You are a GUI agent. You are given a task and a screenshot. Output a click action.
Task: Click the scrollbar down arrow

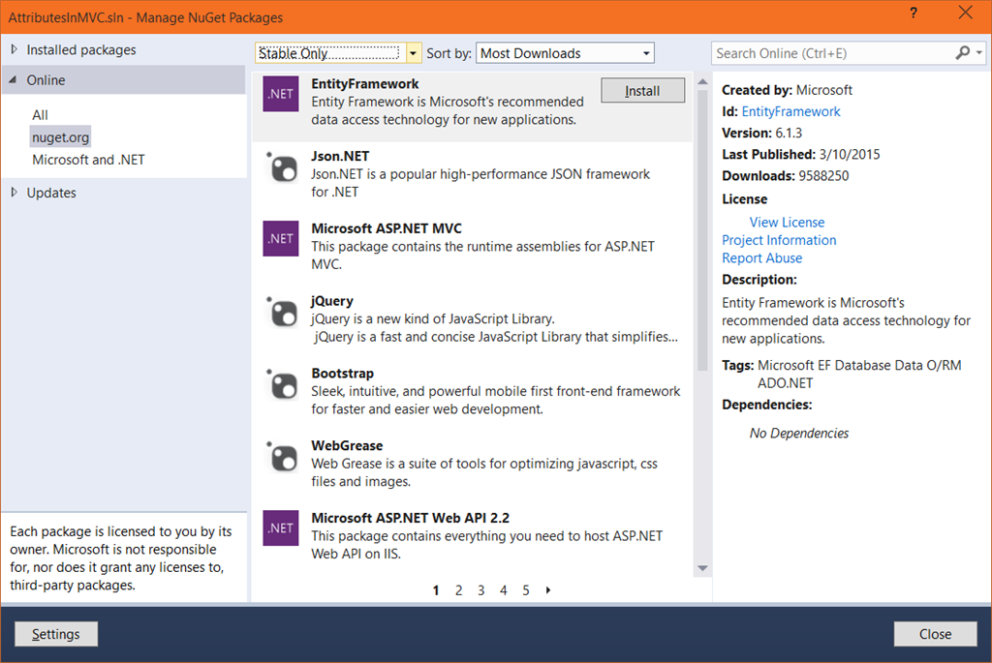702,568
